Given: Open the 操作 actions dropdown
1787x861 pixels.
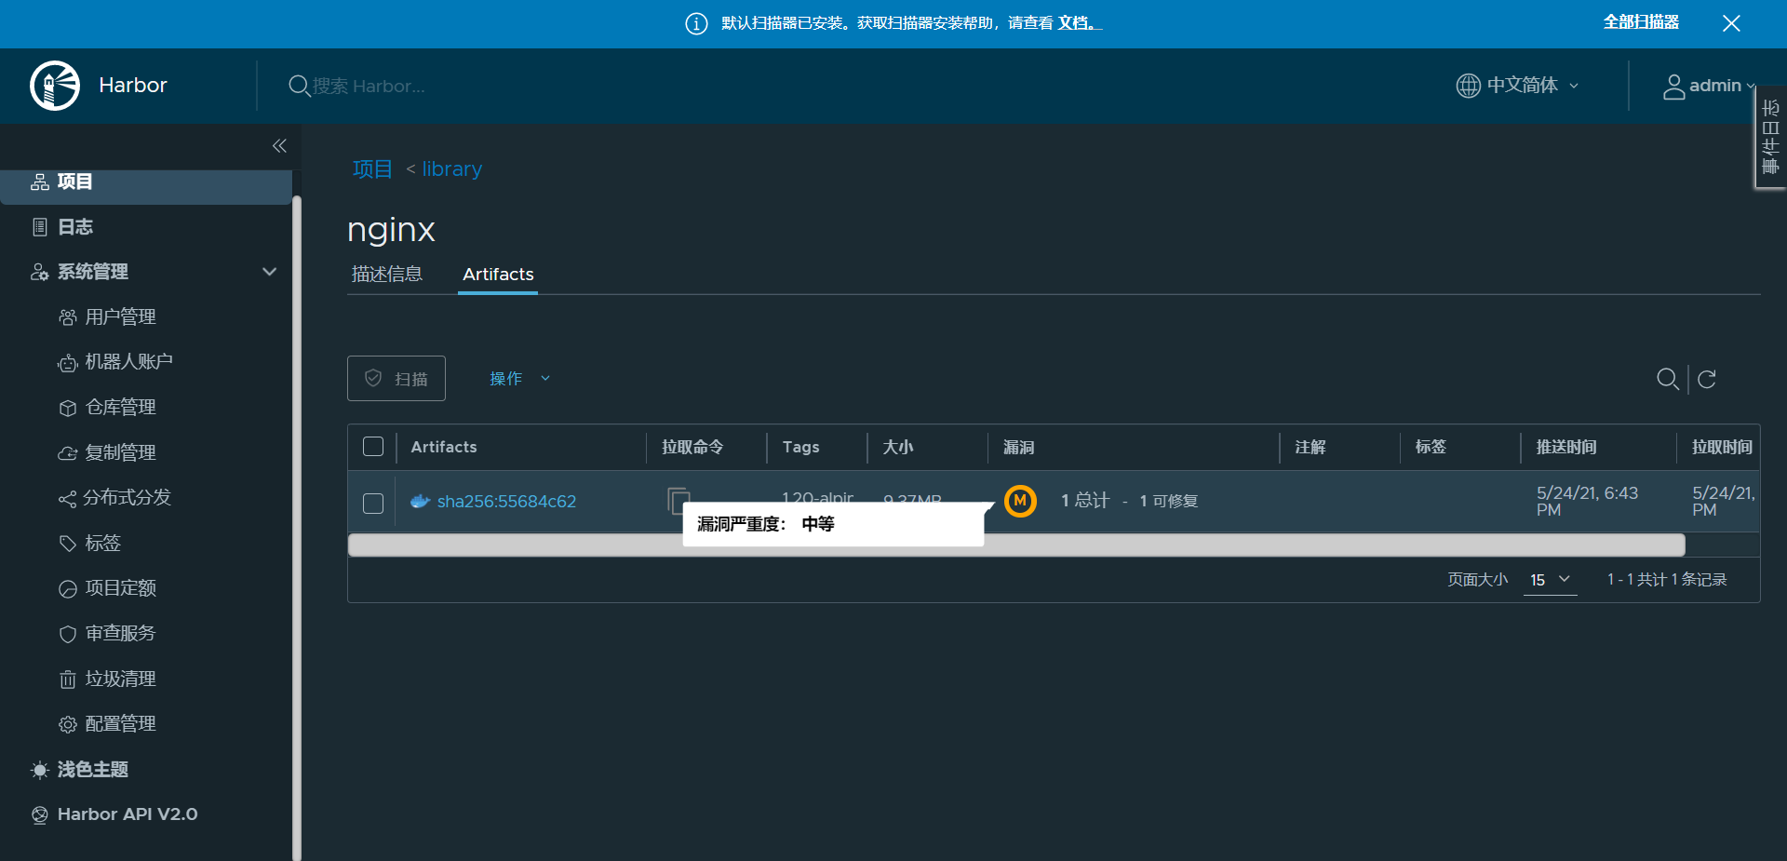Looking at the screenshot, I should [x=520, y=379].
